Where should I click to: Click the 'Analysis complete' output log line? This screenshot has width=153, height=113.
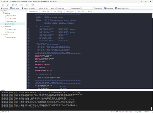(25, 107)
